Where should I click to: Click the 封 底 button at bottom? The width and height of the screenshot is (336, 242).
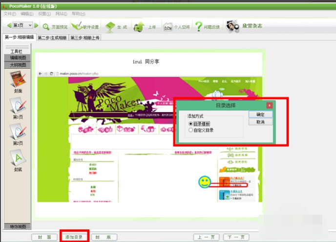coord(104,237)
